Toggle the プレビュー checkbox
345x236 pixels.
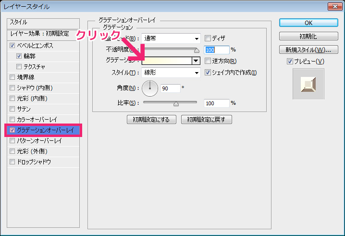pos(289,61)
